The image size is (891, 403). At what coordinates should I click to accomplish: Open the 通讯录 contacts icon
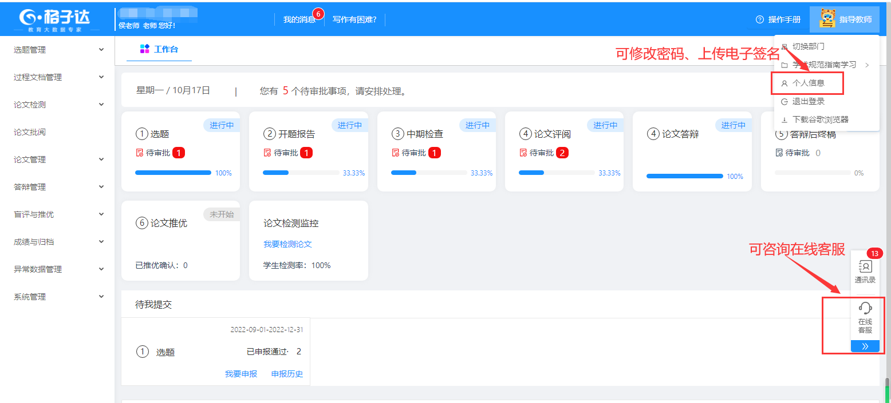click(865, 267)
